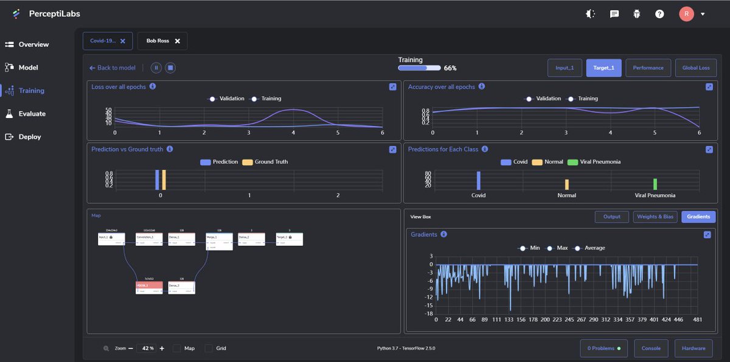Switch to the Evaluate section
730x362 pixels.
pyautogui.click(x=33, y=113)
